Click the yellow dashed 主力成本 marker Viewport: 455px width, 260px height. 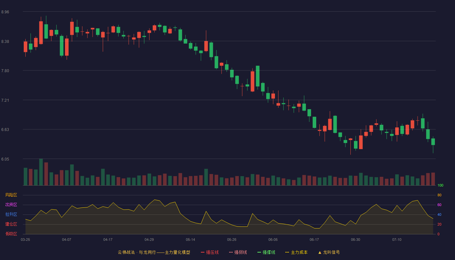(287, 252)
